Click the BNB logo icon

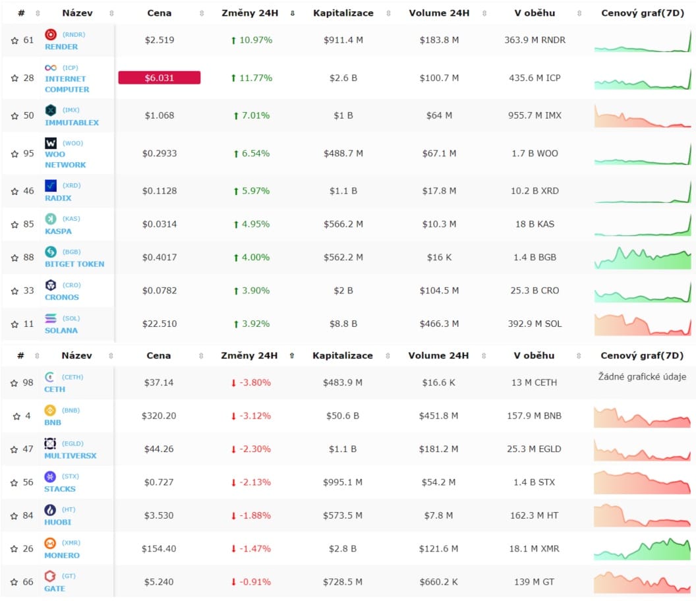tap(49, 410)
